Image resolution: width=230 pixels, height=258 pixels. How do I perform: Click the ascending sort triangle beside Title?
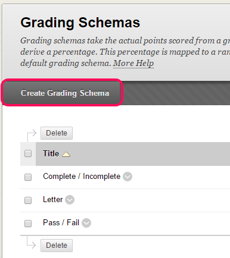pyautogui.click(x=66, y=154)
